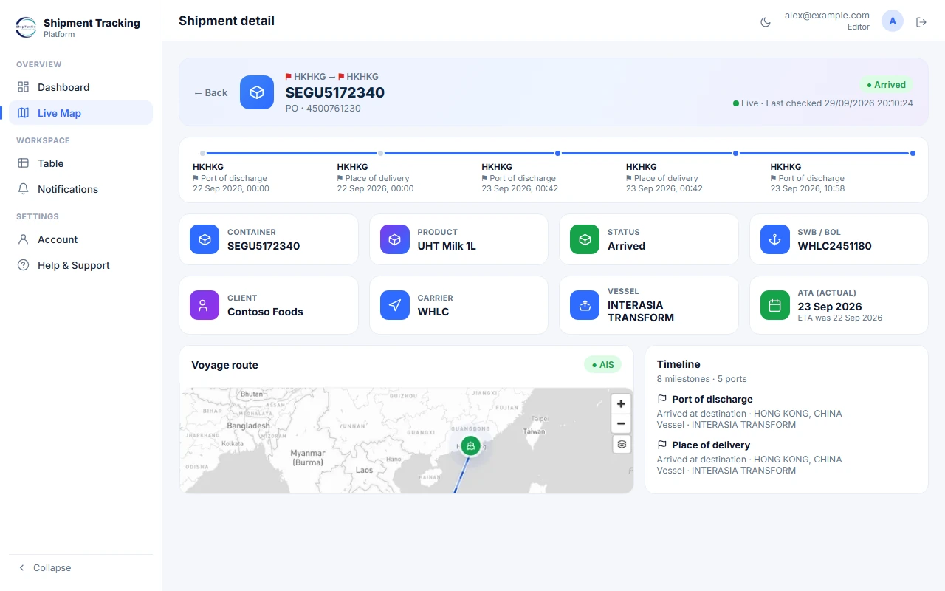This screenshot has height=591, width=945.
Task: Open Help & Support
Action: (81, 265)
